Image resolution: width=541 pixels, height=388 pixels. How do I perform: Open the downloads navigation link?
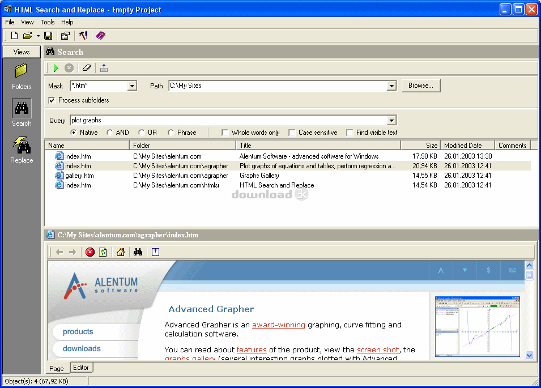(x=82, y=349)
